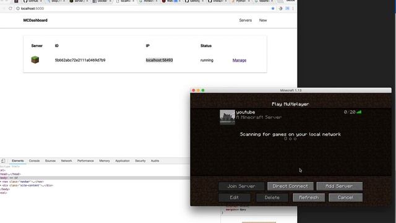The image size is (396, 223).
Task: Bookmark page with the star icon
Action: click(273, 8)
